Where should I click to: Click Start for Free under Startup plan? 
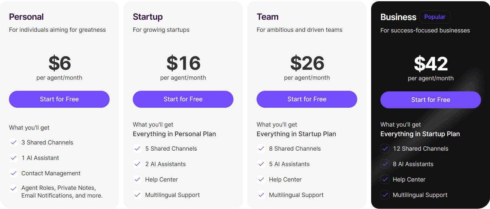pos(183,99)
